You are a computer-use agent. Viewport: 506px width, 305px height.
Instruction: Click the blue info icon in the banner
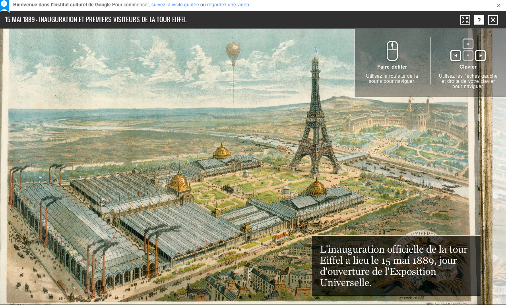point(4,4)
